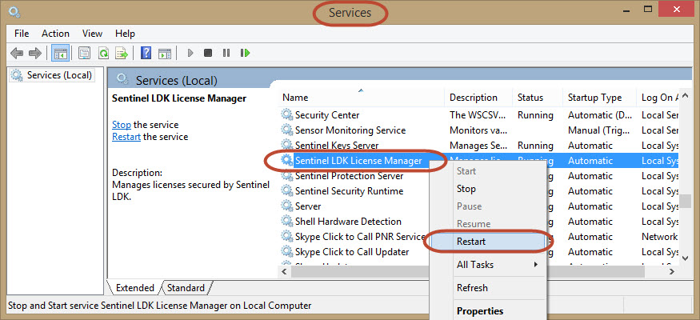
Task: Switch to the Extended tab
Action: click(x=134, y=288)
